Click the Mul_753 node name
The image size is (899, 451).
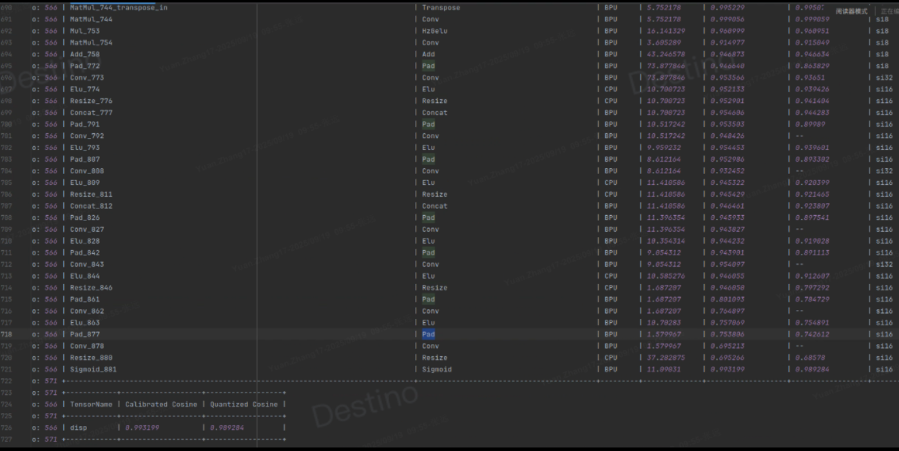click(x=85, y=31)
